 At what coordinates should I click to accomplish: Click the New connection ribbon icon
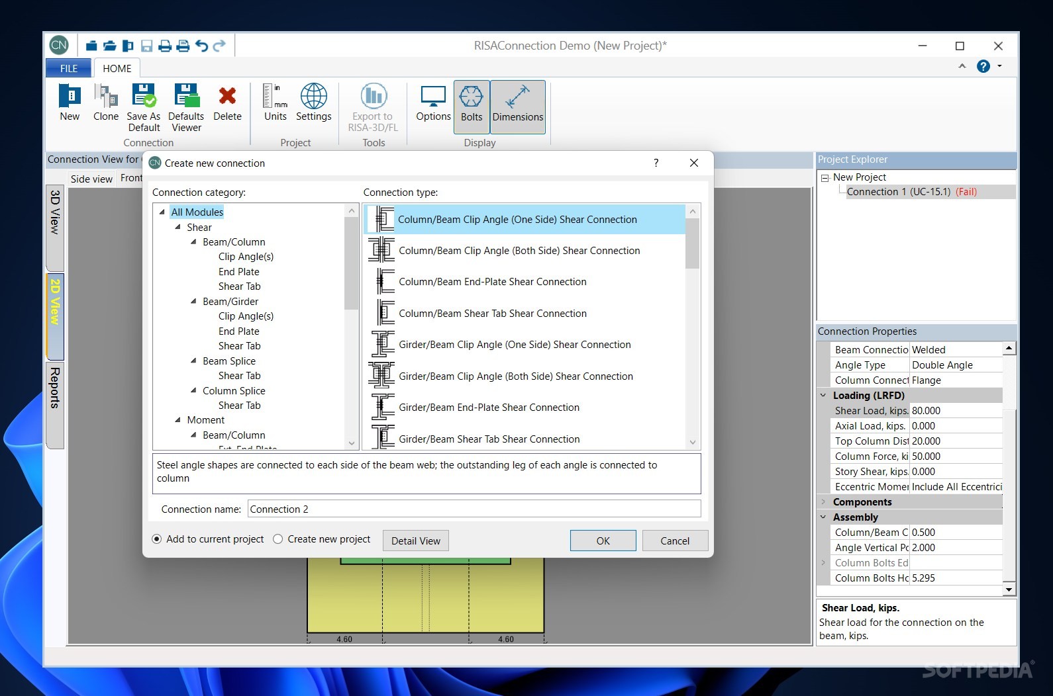pos(70,103)
